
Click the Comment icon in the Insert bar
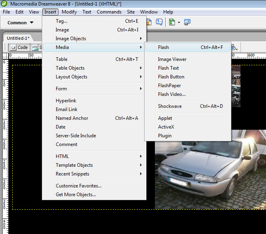click(x=159, y=22)
